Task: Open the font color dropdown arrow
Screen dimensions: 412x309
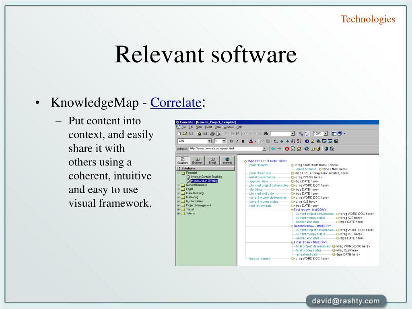Action: tap(255, 141)
